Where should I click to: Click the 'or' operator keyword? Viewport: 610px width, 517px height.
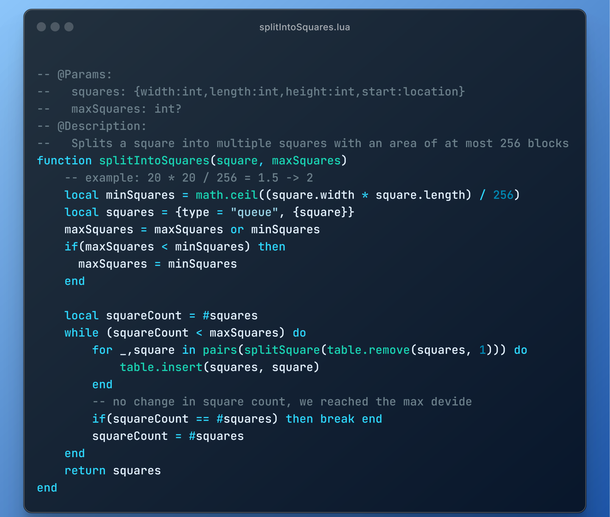[x=237, y=230]
